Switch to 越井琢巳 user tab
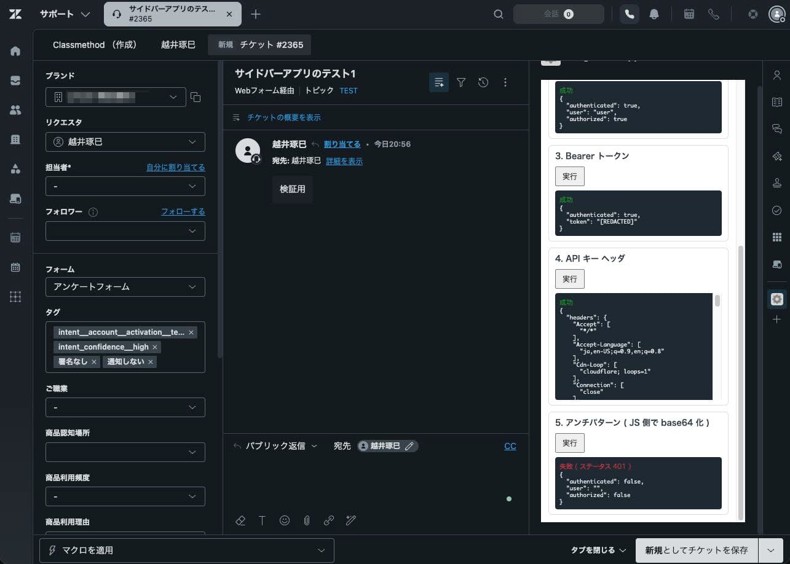 (x=178, y=45)
